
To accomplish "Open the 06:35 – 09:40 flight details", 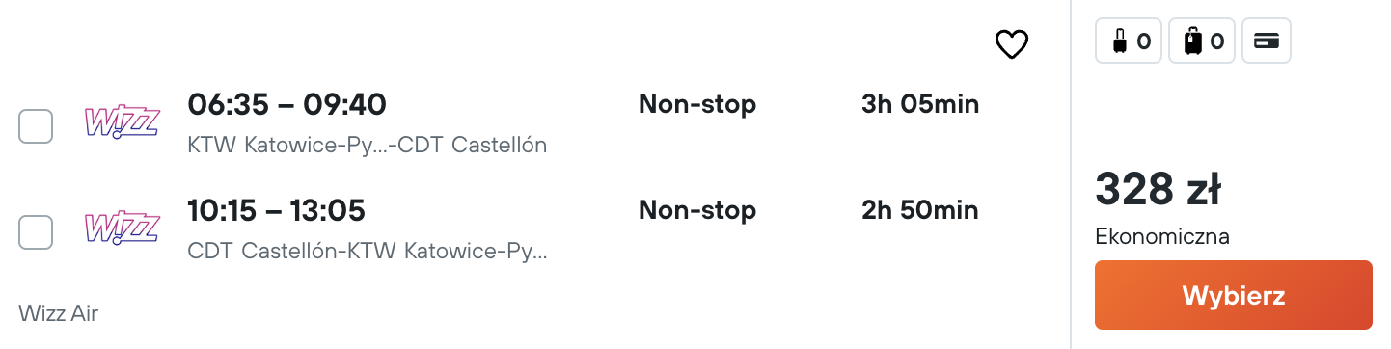I will (286, 104).
